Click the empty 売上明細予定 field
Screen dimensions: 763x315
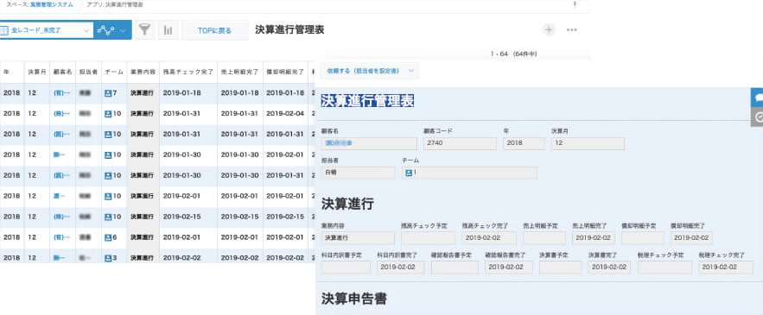pyautogui.click(x=544, y=237)
